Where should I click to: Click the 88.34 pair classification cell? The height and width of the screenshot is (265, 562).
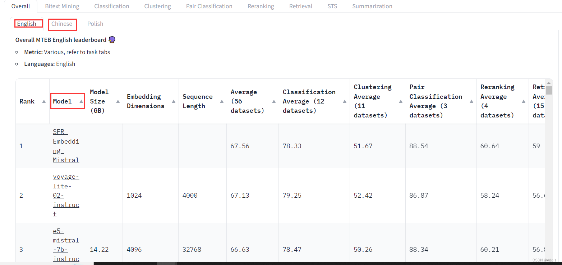pyautogui.click(x=419, y=250)
